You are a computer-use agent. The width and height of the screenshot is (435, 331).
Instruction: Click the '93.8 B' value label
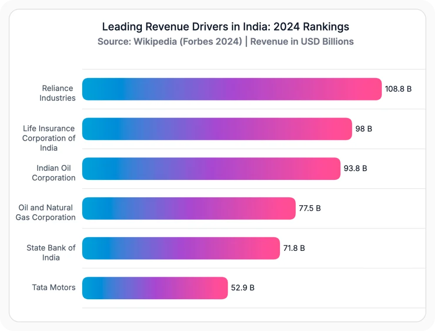click(355, 168)
